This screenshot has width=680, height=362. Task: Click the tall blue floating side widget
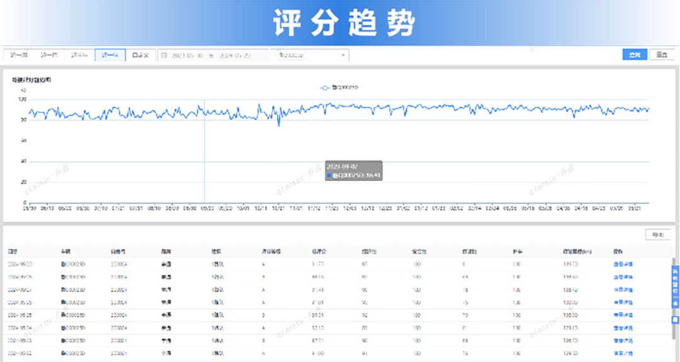point(675,287)
